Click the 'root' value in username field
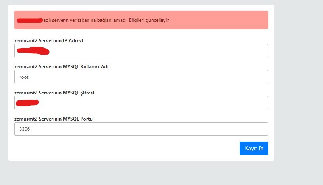This screenshot has width=323, height=185. point(24,77)
